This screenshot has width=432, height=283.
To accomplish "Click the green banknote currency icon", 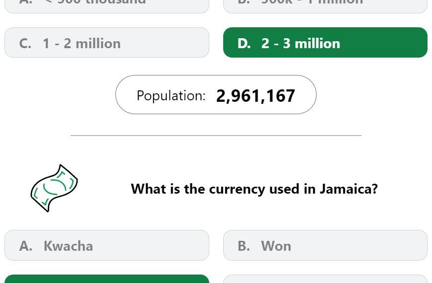I will point(54,188).
